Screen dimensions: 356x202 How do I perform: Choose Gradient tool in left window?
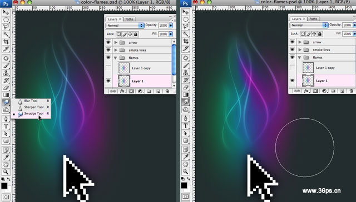pyautogui.click(x=6, y=95)
